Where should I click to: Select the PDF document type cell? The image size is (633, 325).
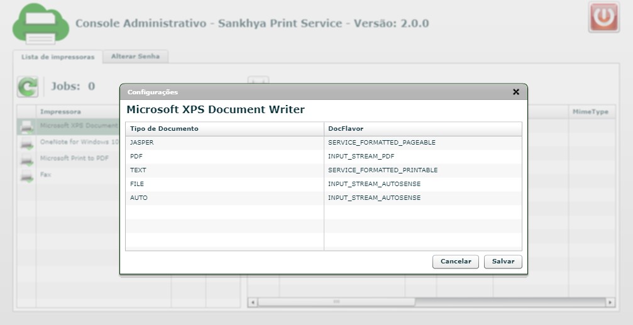(x=224, y=157)
